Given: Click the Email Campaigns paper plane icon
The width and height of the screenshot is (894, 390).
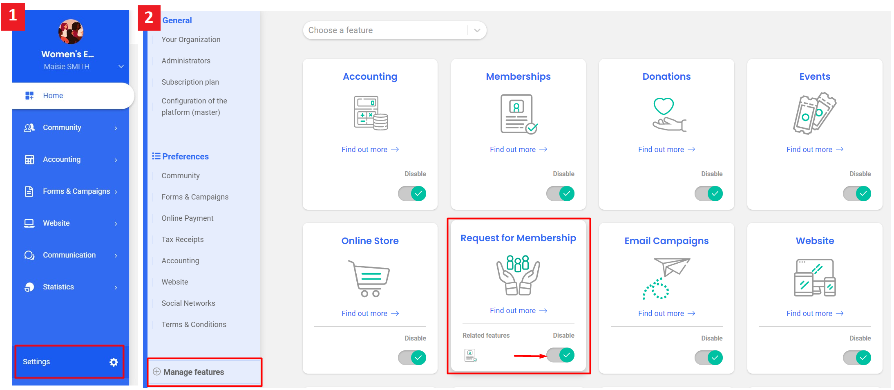Looking at the screenshot, I should (x=667, y=278).
